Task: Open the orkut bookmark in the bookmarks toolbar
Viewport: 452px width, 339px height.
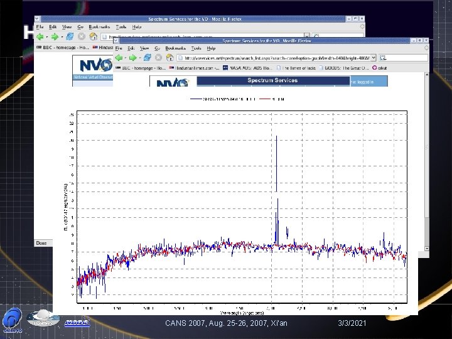Action: pos(380,67)
